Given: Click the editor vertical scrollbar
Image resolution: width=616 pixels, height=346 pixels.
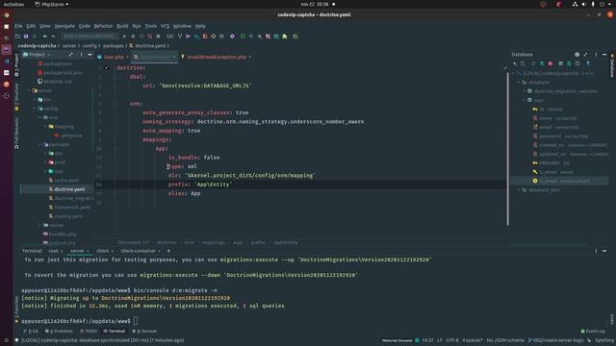Looking at the screenshot, I should pos(507,149).
